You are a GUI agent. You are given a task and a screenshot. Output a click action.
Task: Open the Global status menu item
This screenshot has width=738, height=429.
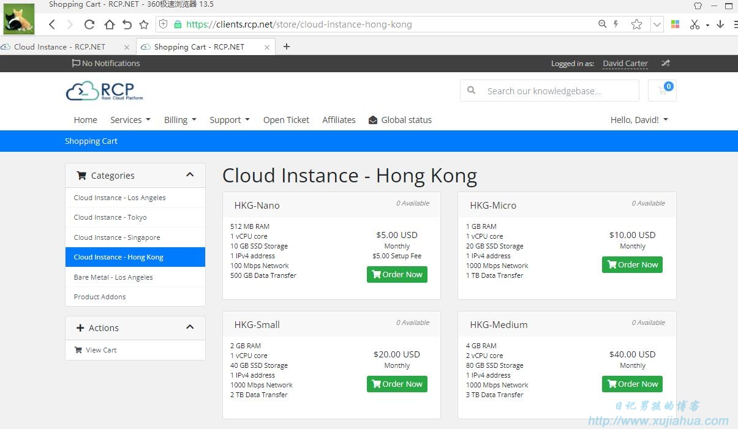400,120
